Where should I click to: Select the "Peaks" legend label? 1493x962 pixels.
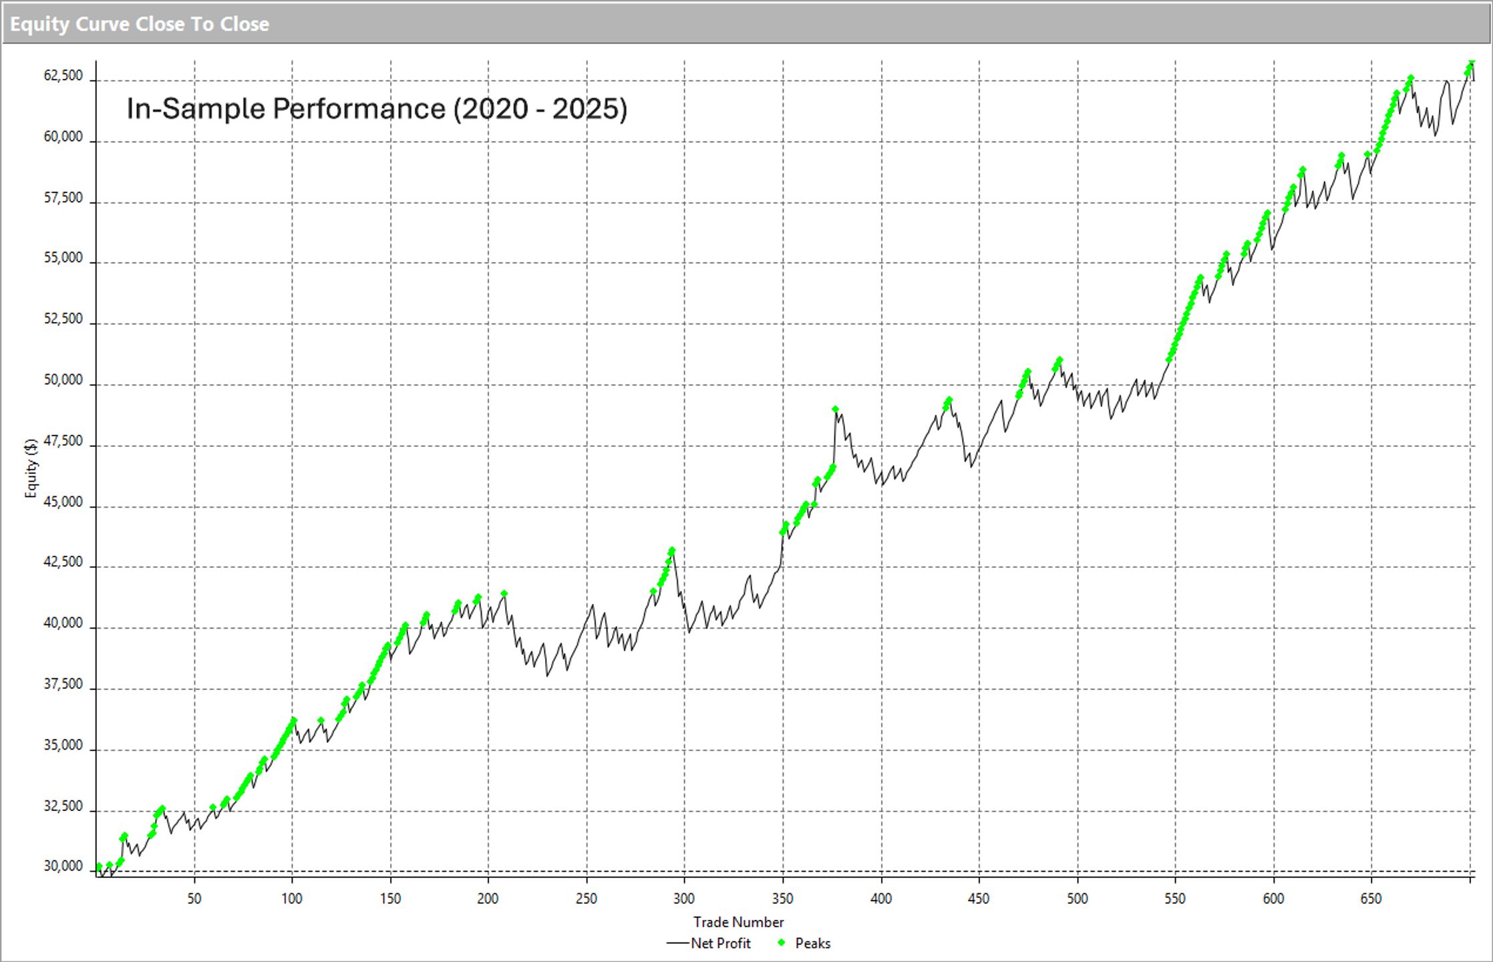(813, 943)
